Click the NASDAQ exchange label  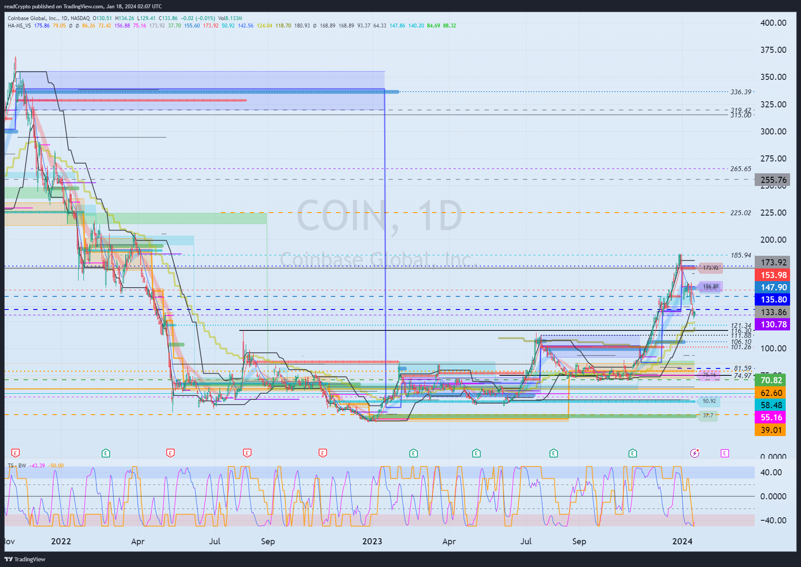pyautogui.click(x=80, y=18)
